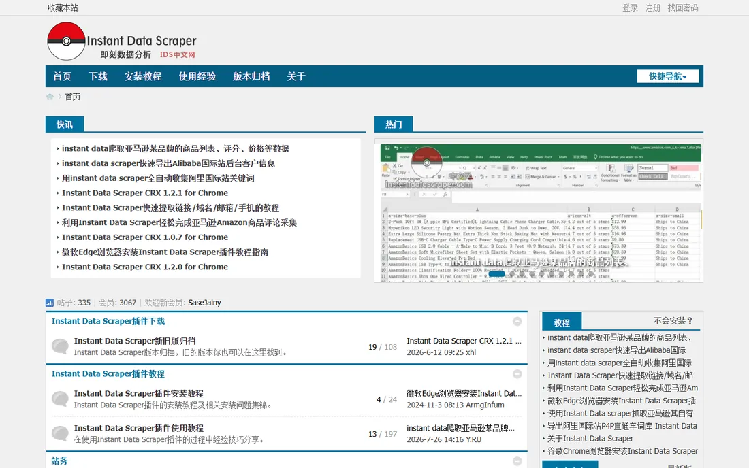The image size is (749, 468).
Task: Click the '2024-11-3 08:13 ArmgInfum' last-post info
Action: (456, 405)
